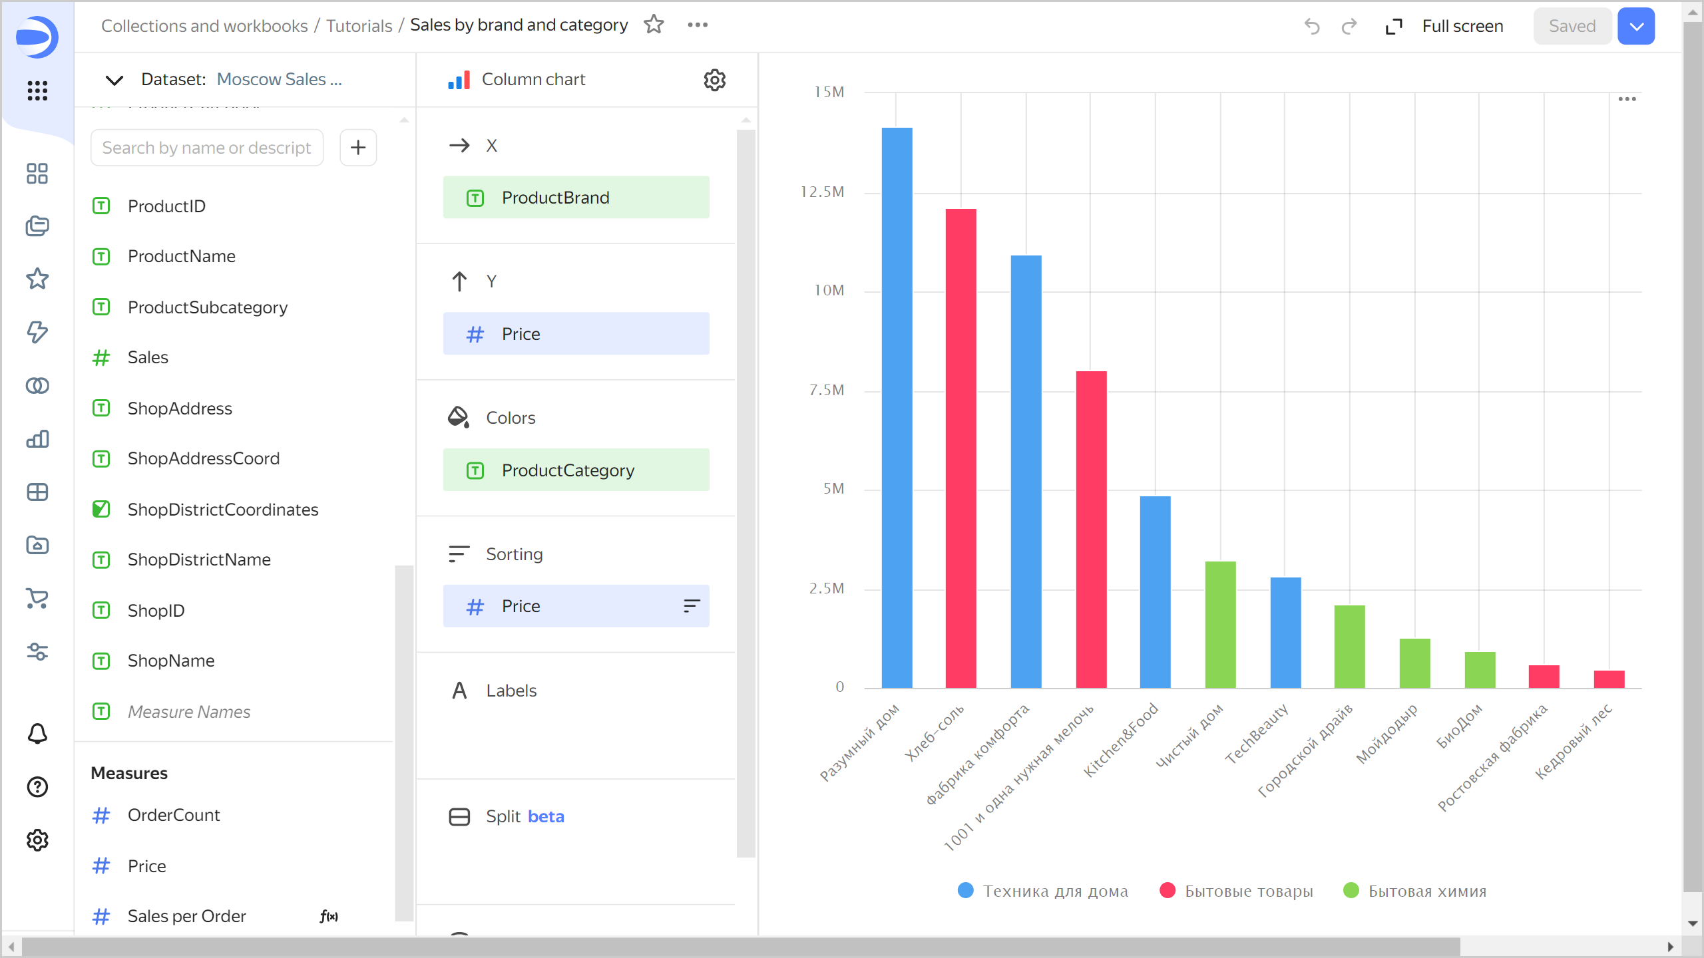Open chart settings gear icon
The image size is (1704, 958).
(x=714, y=80)
